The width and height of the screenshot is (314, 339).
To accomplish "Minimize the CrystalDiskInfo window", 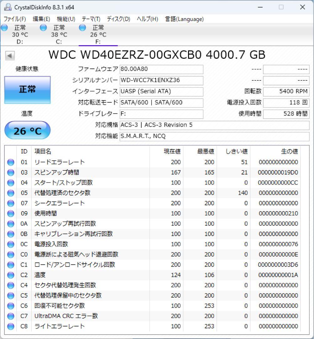I will tap(260, 7).
